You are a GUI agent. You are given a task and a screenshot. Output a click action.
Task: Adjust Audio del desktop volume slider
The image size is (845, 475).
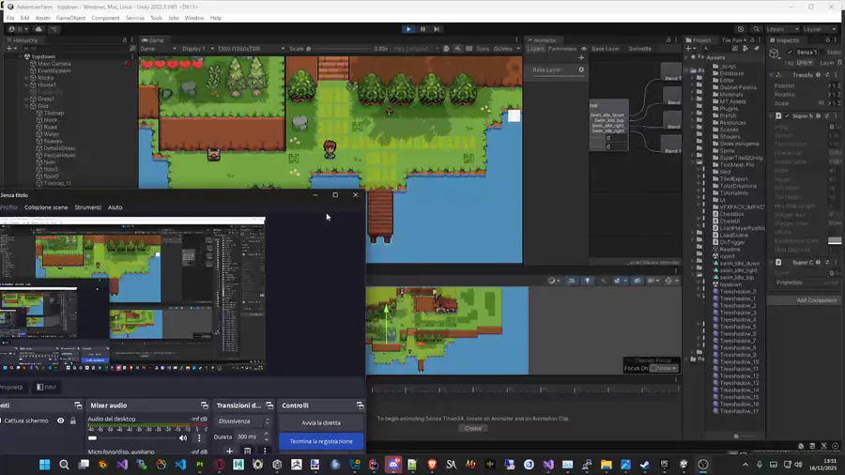132,437
